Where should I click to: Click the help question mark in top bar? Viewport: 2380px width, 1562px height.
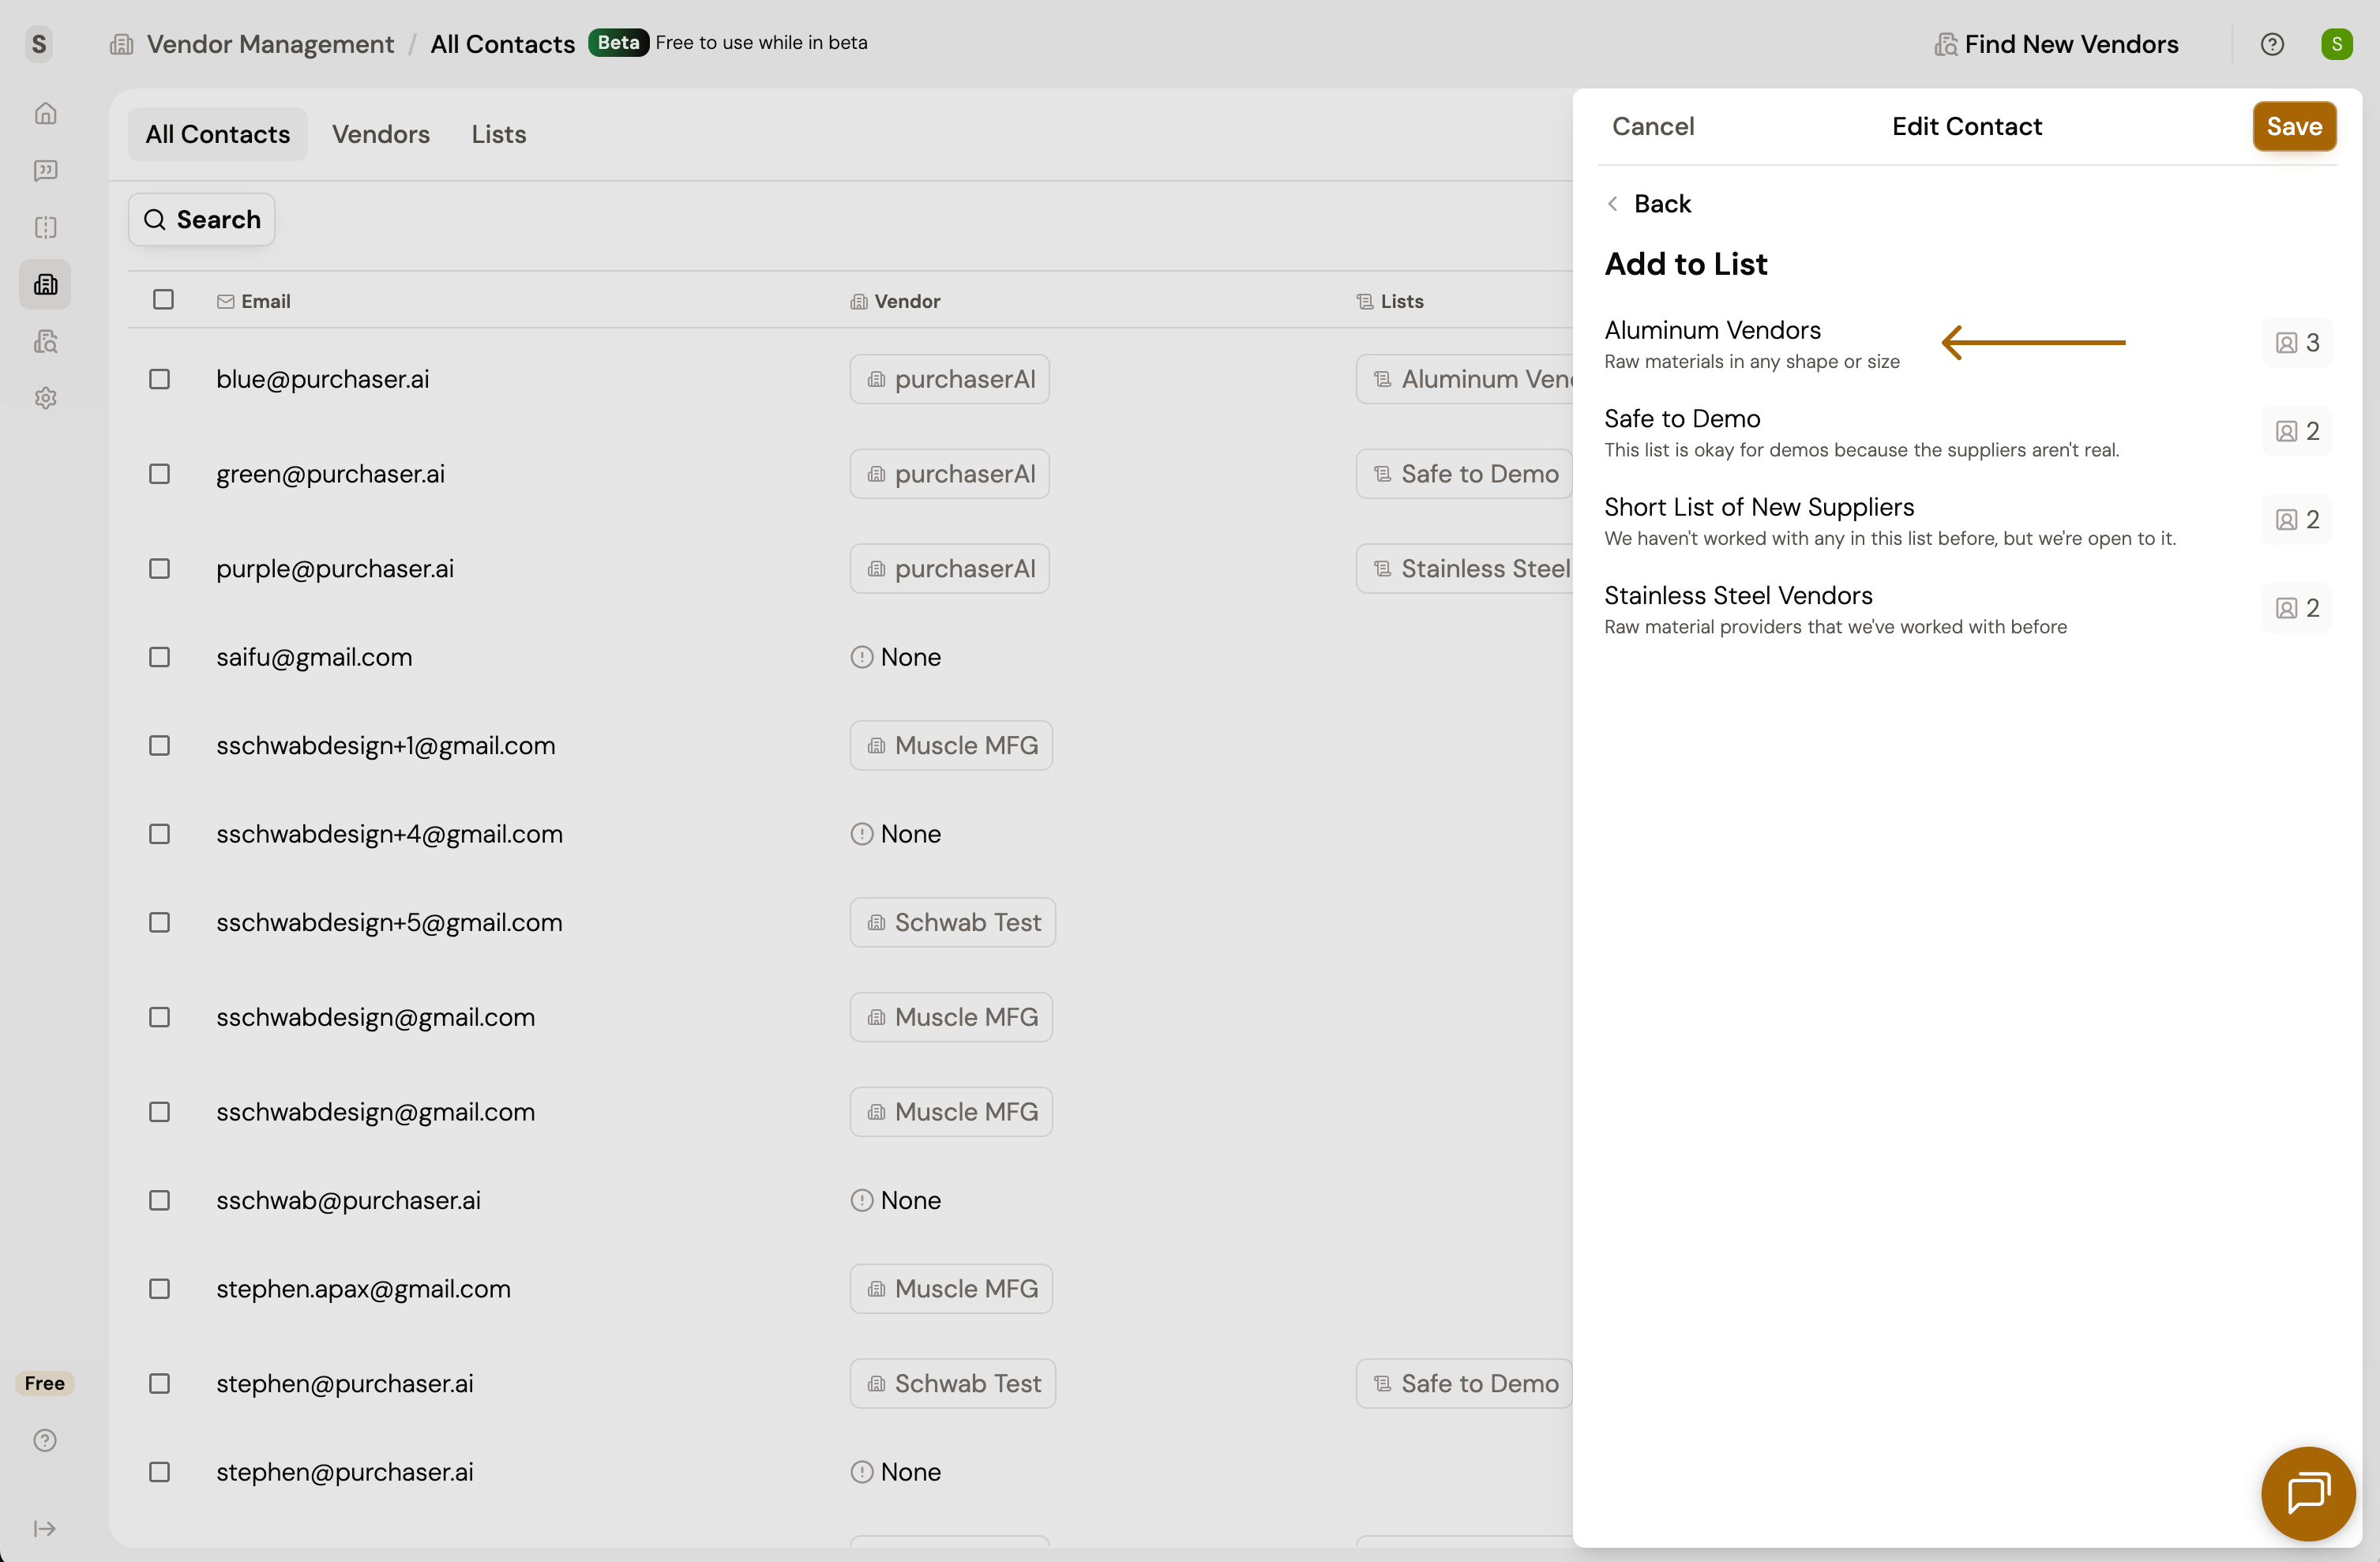[x=2271, y=44]
